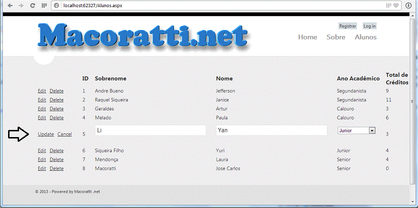
Task: Click the Total de Créditos header
Action: tap(397, 79)
